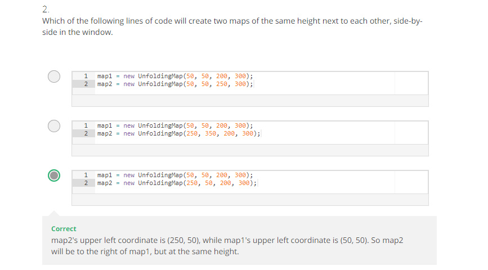Click line number 1 in first code block
This screenshot has width=488, height=270.
coord(86,76)
